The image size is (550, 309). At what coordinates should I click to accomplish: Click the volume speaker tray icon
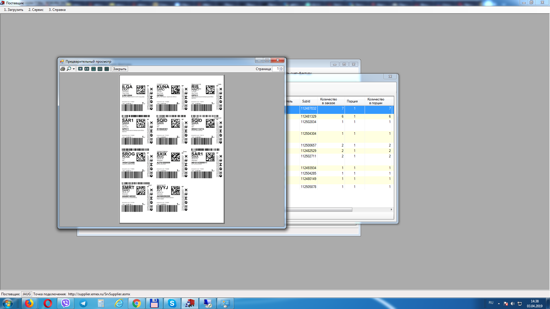(512, 304)
